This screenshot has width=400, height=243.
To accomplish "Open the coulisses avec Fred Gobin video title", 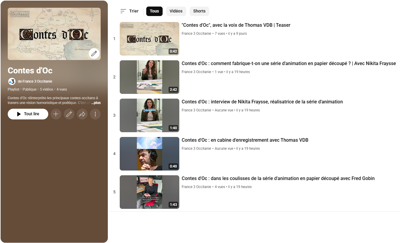I will tap(278, 179).
